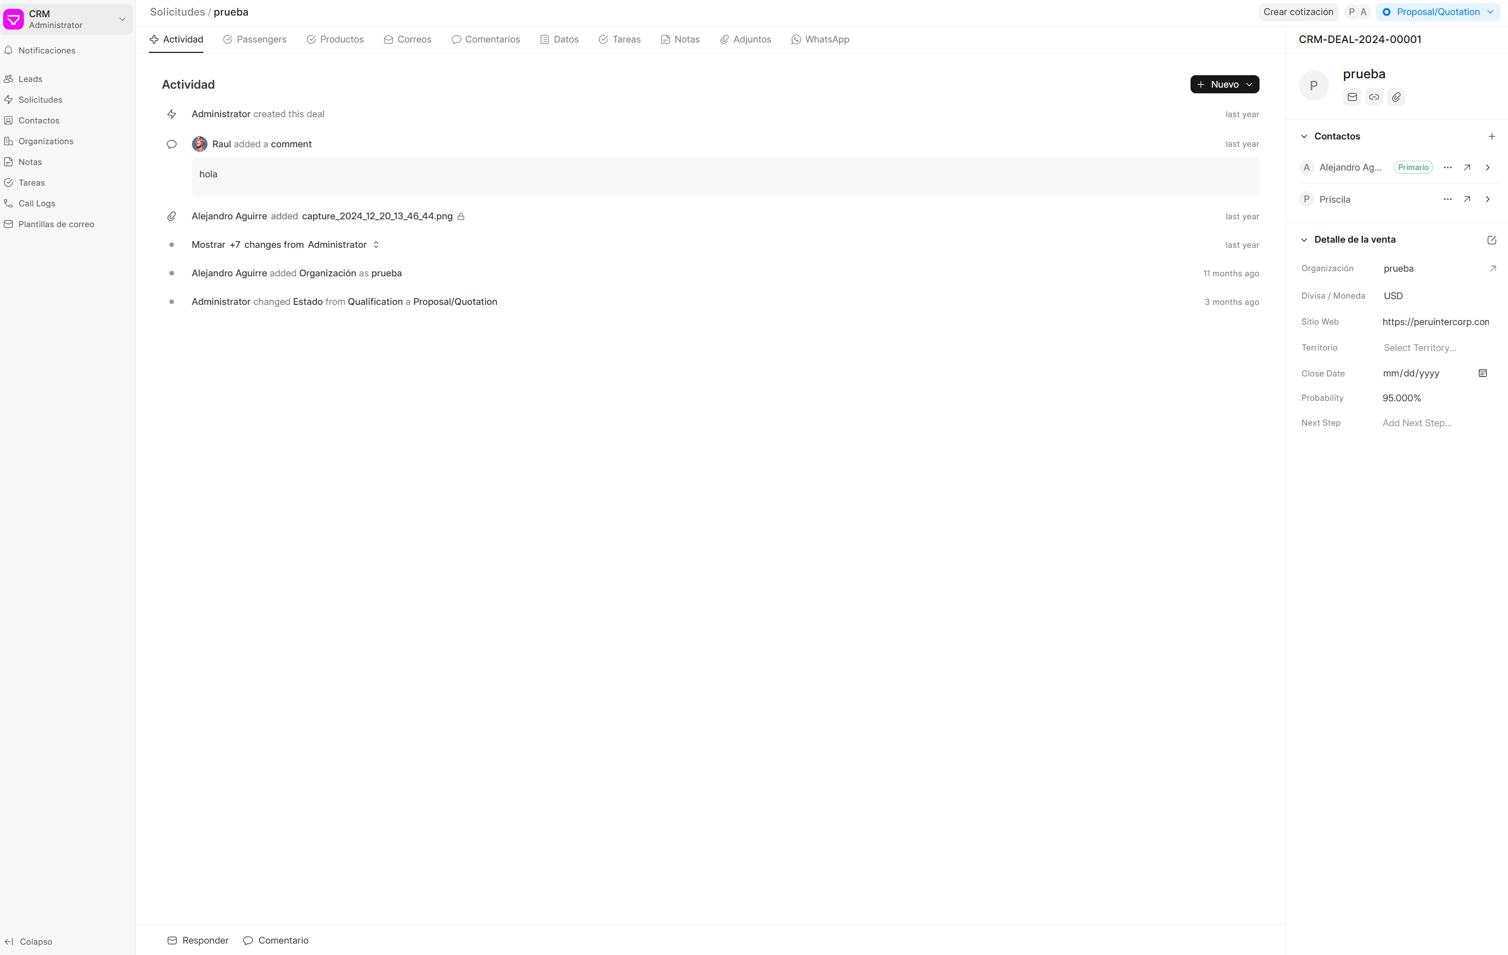Viewport: 1508px width, 955px height.
Task: Switch to the WhatsApp tab
Action: pyautogui.click(x=820, y=39)
